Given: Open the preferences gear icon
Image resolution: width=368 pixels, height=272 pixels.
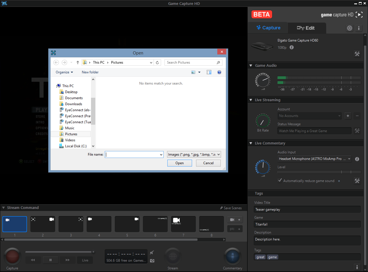Looking at the screenshot, I should (349, 28).
